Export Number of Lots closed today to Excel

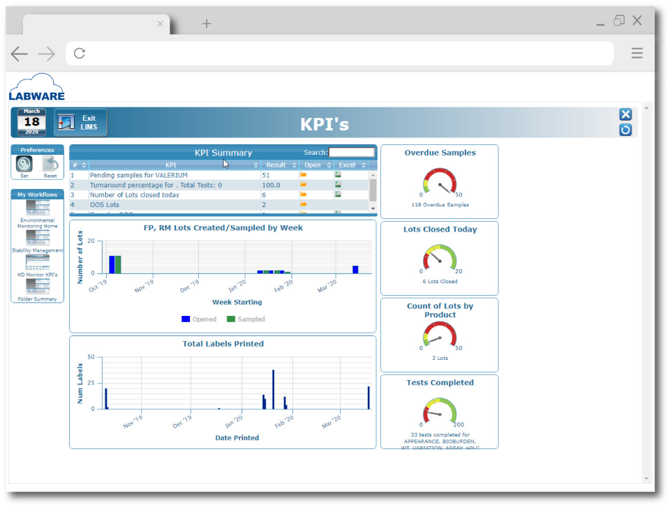point(338,195)
